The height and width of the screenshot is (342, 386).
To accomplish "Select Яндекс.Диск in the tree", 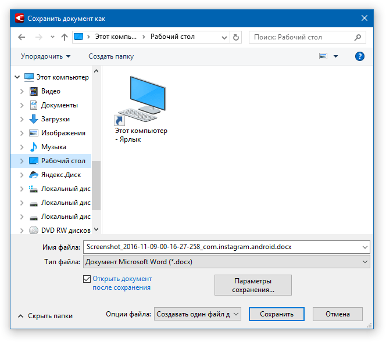I will coord(61,175).
